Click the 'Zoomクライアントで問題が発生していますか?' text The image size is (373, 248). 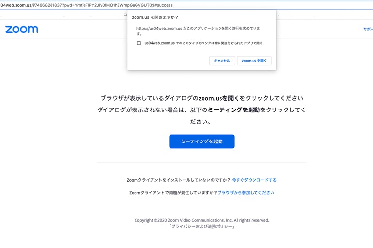click(173, 192)
